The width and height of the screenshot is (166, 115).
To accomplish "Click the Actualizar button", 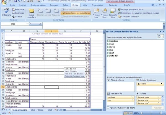I will 158,108.
